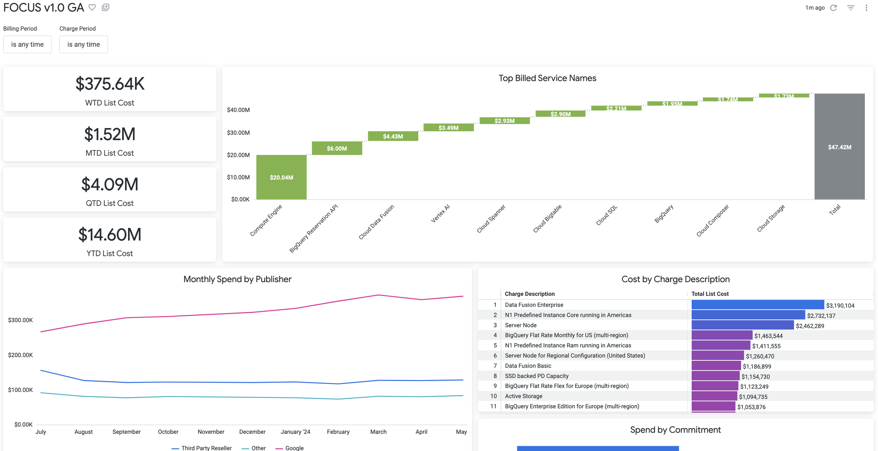The height and width of the screenshot is (451, 878).
Task: Select the BigQuery Reservation API $6.00M bar
Action: pyautogui.click(x=337, y=148)
